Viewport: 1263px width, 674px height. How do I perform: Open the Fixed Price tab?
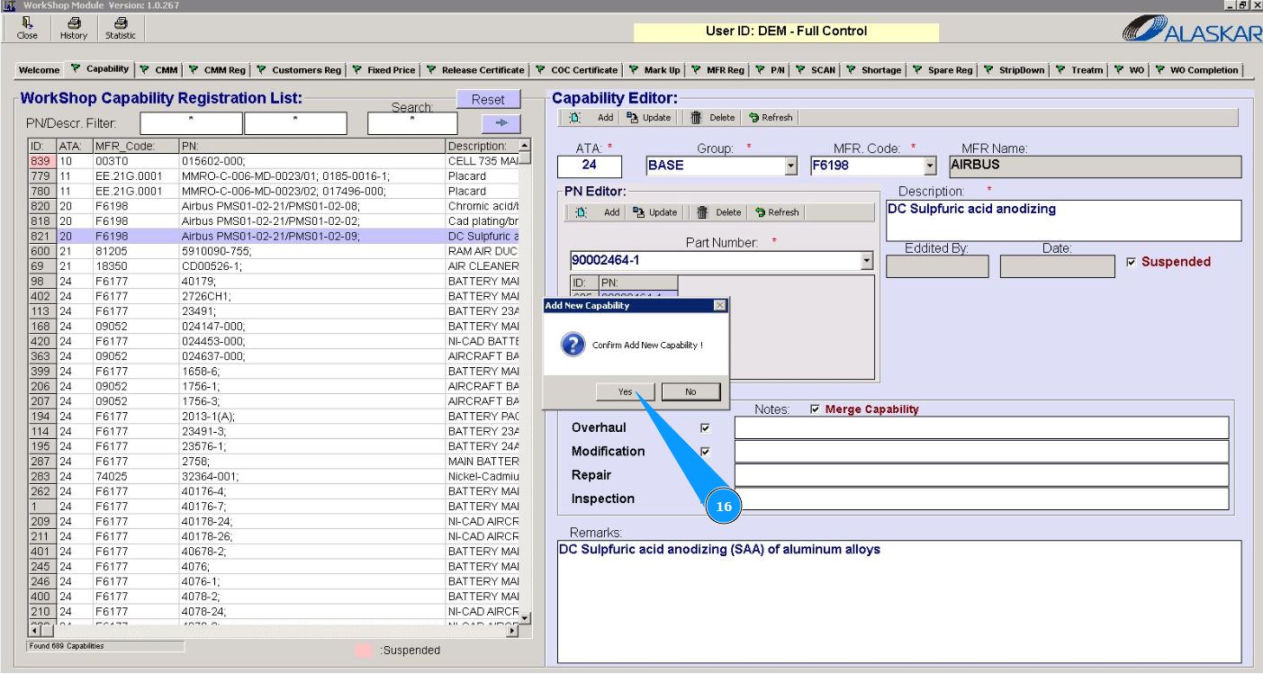tap(383, 70)
